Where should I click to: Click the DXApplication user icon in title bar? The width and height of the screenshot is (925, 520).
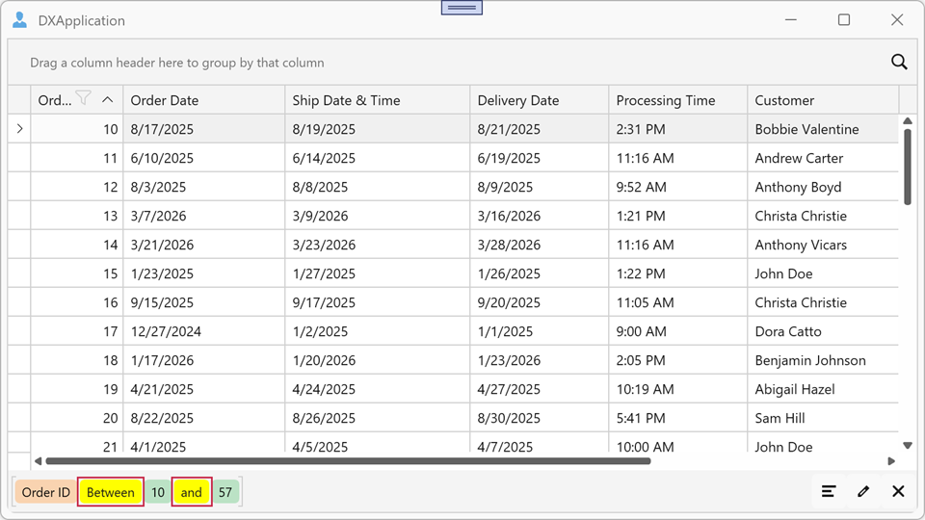(x=19, y=20)
